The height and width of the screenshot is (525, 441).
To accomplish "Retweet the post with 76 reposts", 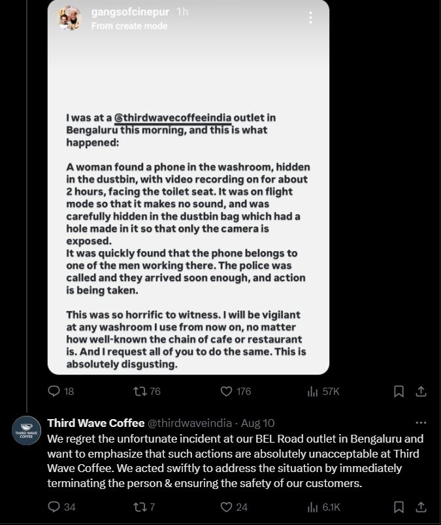I will 139,392.
